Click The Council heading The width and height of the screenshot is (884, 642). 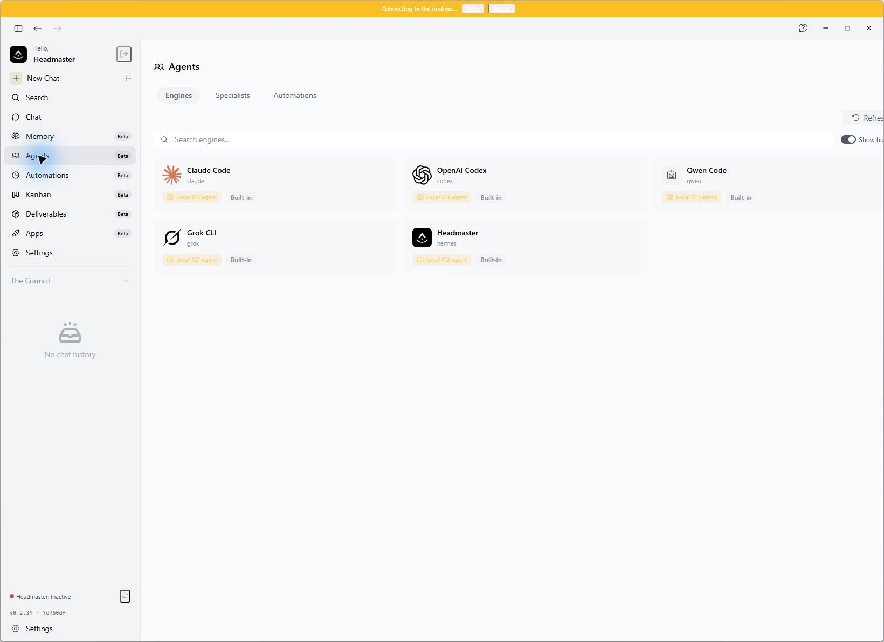pos(30,281)
